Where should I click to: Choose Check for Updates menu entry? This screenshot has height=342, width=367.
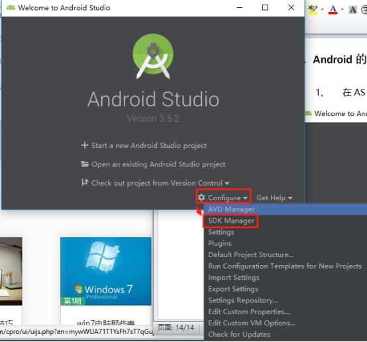(x=239, y=334)
